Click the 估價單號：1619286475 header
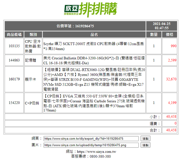The height and width of the screenshot is (160, 183). point(75,26)
